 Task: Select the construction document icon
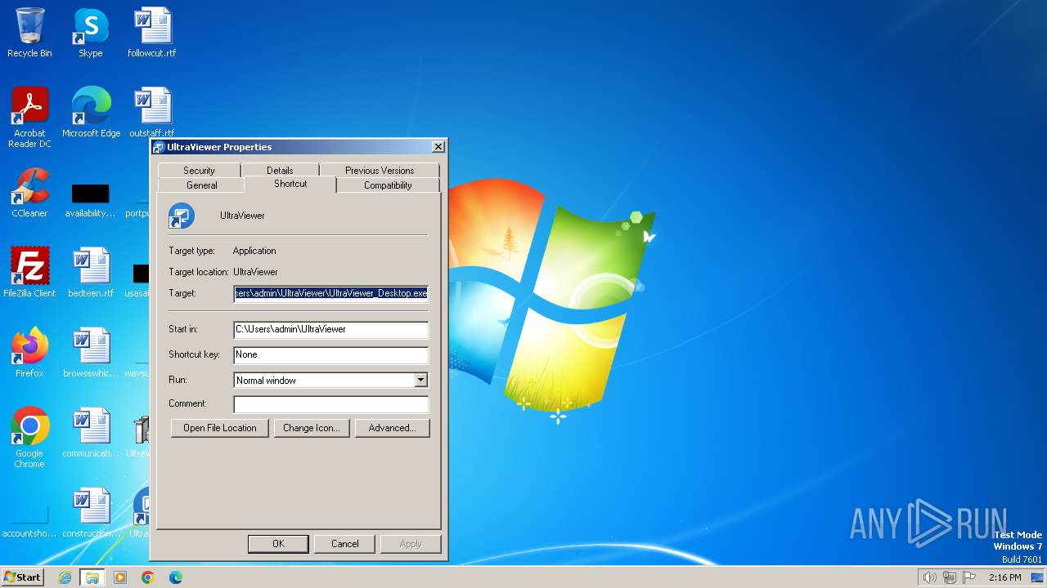point(91,512)
